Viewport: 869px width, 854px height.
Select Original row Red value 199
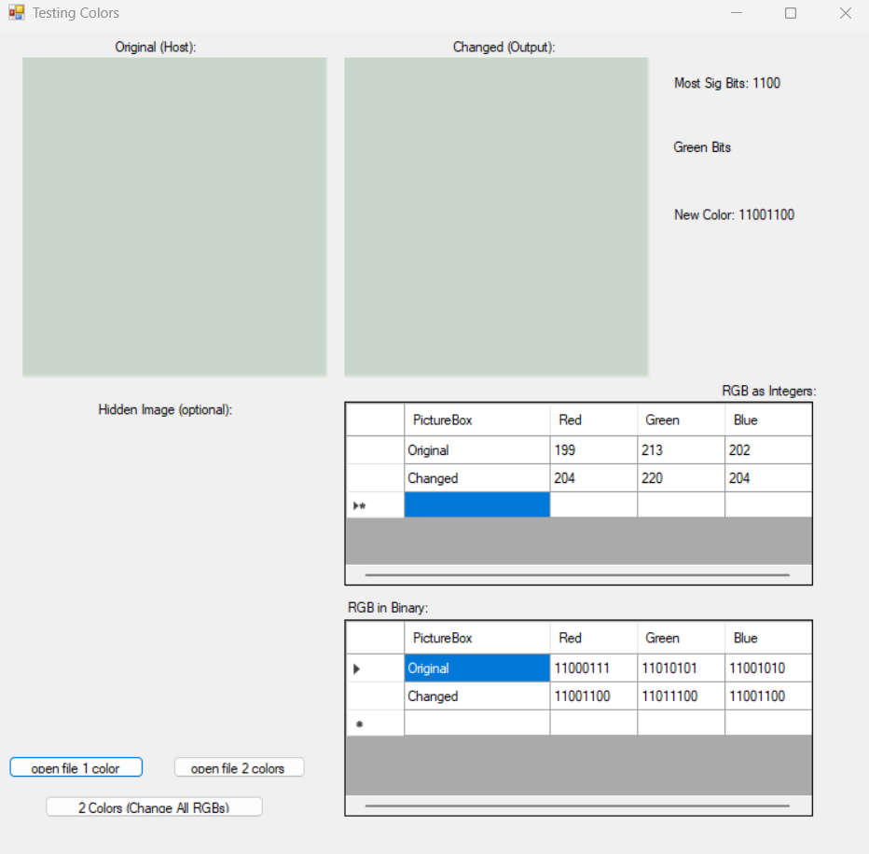pyautogui.click(x=593, y=450)
